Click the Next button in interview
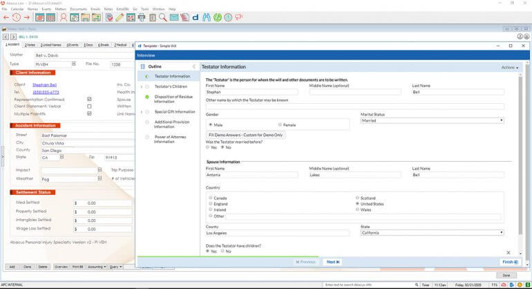Image resolution: width=532 pixels, height=289 pixels. pos(333,262)
